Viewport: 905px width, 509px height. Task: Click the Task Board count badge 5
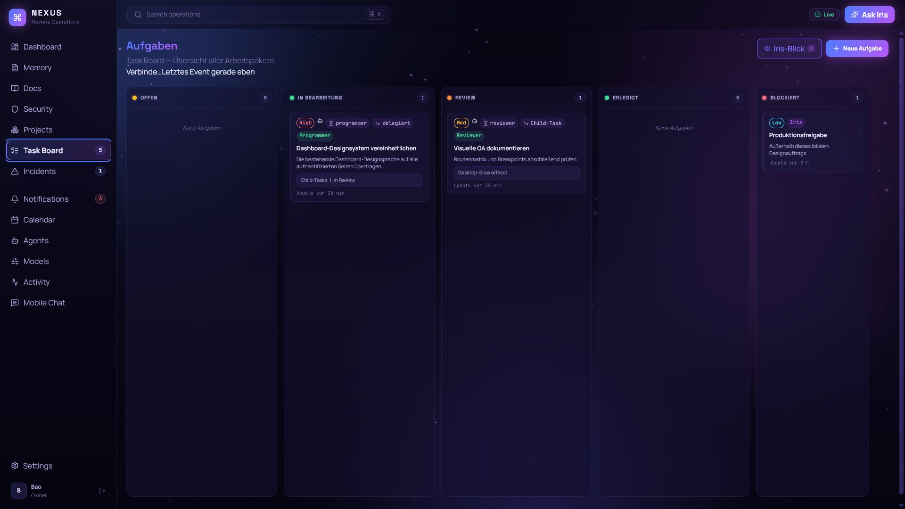point(100,150)
